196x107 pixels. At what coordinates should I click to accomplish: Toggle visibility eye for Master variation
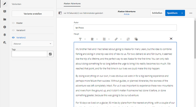pos(13,23)
